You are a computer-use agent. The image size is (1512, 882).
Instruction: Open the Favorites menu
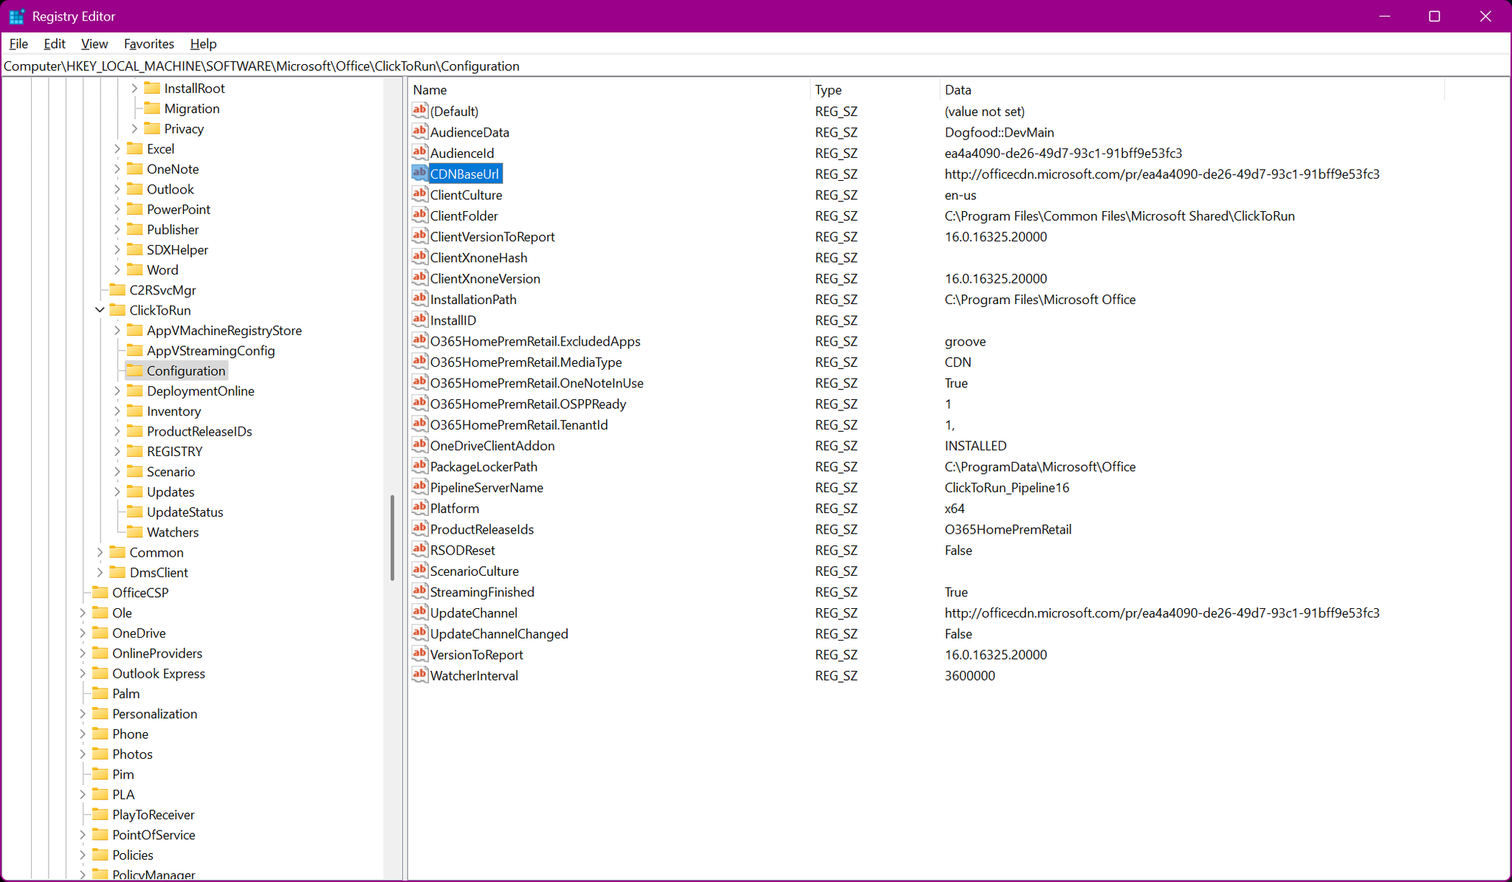[x=148, y=44]
